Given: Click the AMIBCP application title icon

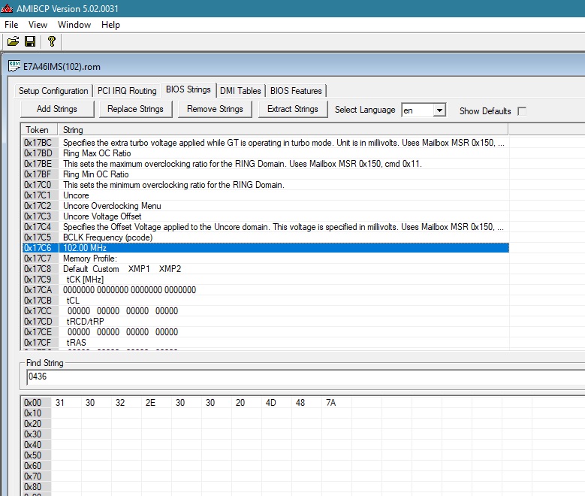Looking at the screenshot, I should click(7, 8).
